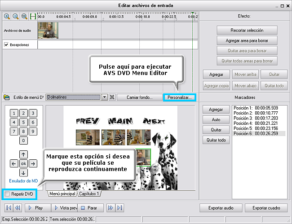Click the ok key on emulator

tap(23, 163)
